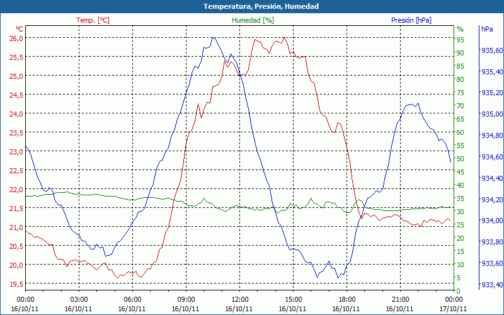Click the 20,0 temperature axis value
Screen dimensions: 504x315
(x=16, y=265)
